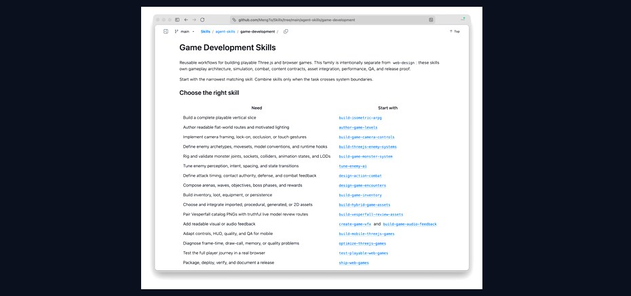Open the build-game-monster-system link

366,156
